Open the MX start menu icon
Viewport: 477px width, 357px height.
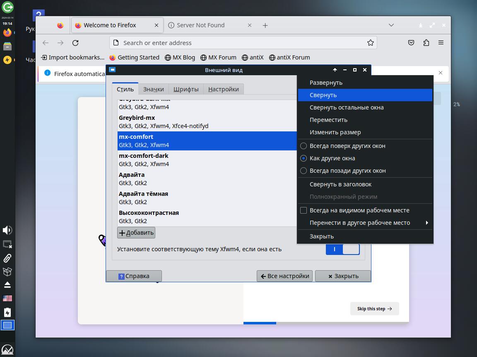[x=7, y=350]
